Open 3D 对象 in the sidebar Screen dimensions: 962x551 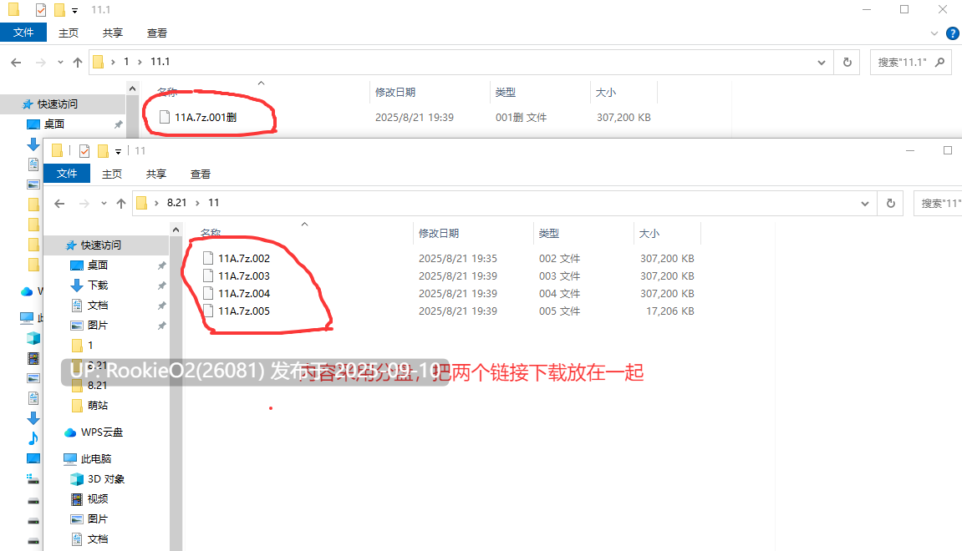(x=106, y=479)
